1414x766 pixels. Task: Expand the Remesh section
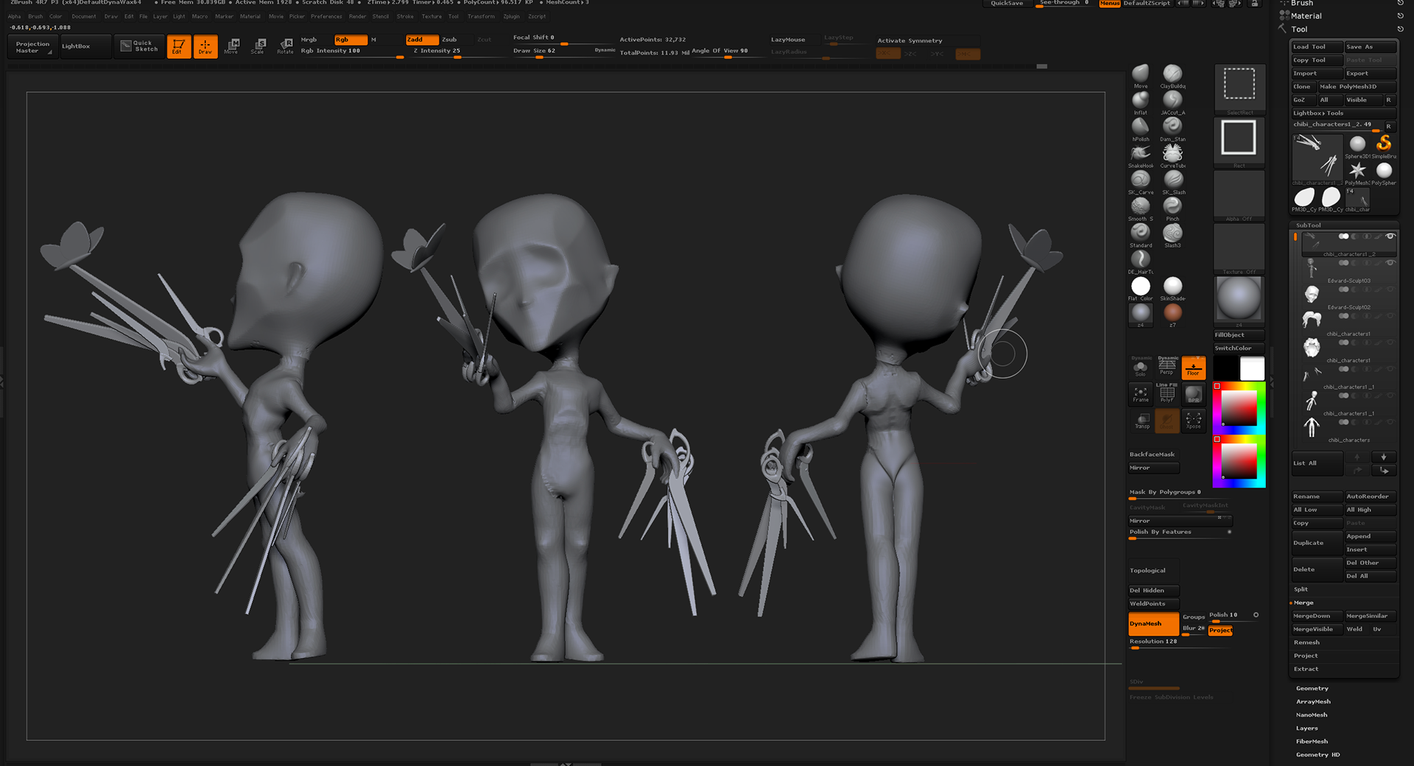point(1306,642)
